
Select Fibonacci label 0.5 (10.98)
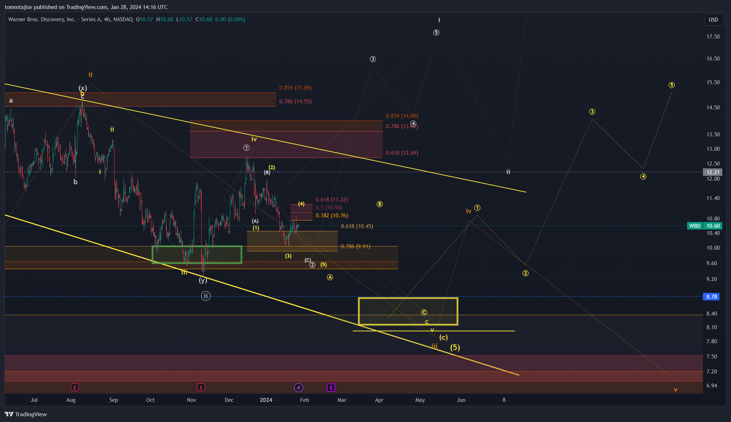[329, 208]
